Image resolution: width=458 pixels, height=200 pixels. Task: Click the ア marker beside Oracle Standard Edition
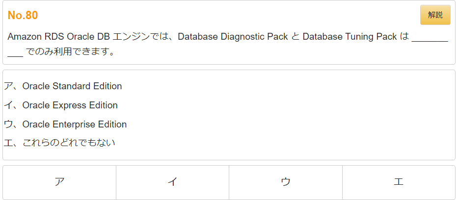pos(8,86)
